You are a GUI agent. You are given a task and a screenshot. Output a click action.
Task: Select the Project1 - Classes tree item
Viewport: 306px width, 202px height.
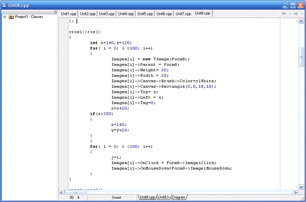(x=29, y=17)
